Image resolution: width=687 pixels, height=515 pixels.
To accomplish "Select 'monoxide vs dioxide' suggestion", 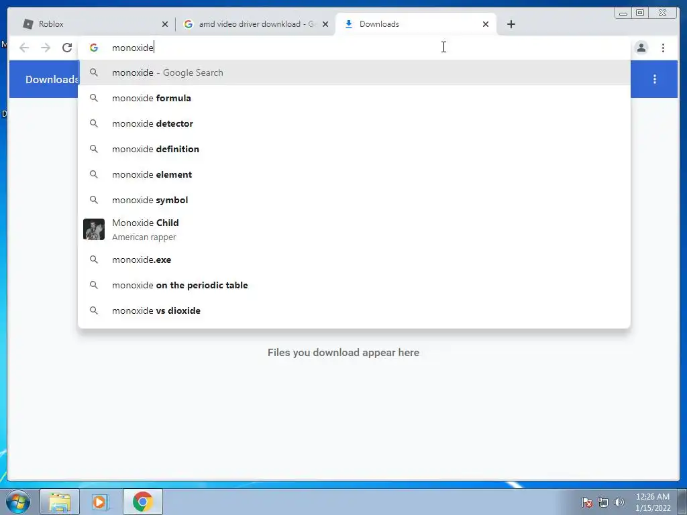I will click(x=354, y=310).
